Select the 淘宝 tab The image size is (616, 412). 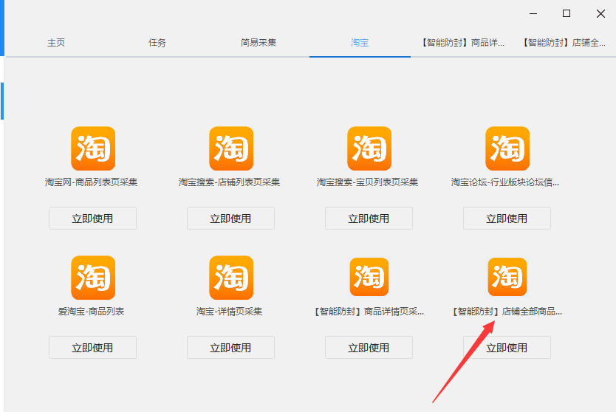click(x=360, y=43)
